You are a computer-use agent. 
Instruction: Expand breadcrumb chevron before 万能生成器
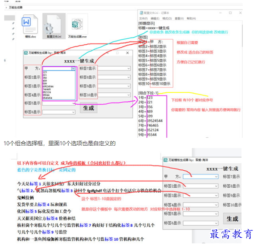click(x=6, y=8)
